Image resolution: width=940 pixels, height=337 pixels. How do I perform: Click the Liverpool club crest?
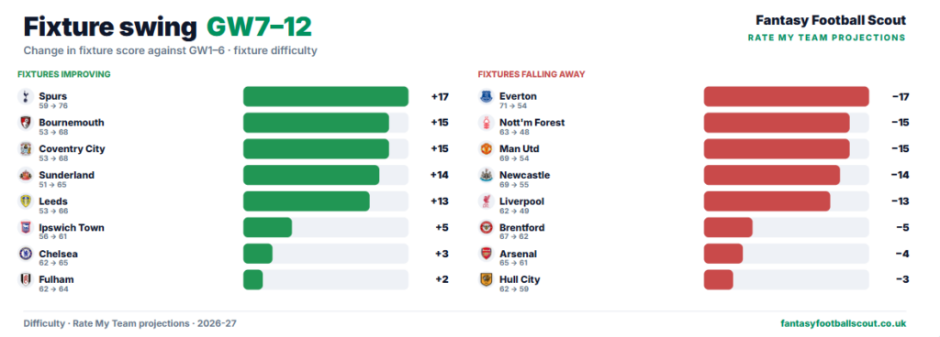coord(486,201)
